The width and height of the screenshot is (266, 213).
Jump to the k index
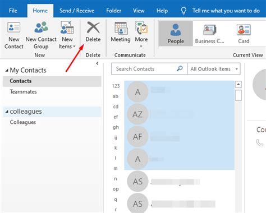tap(116, 148)
